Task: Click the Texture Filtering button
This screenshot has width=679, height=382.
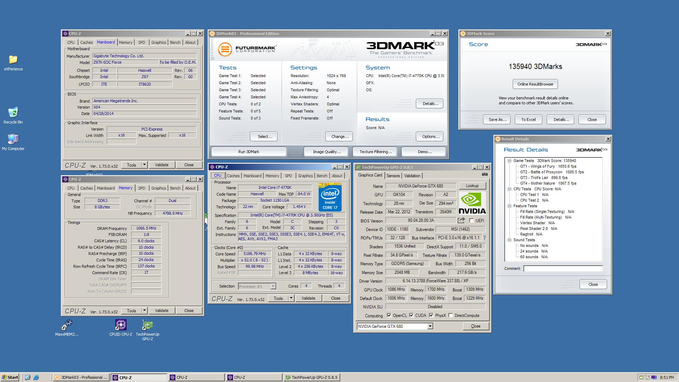Action: point(376,152)
